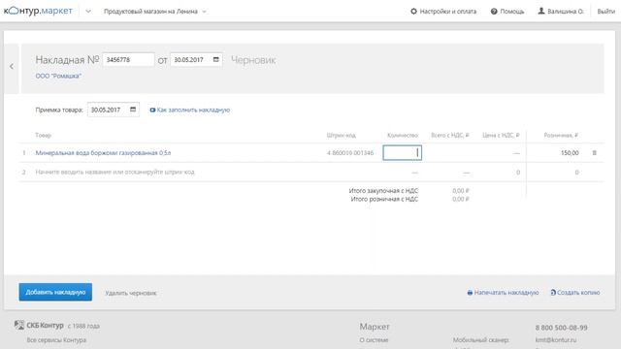Log out using the Выйти link

(605, 12)
